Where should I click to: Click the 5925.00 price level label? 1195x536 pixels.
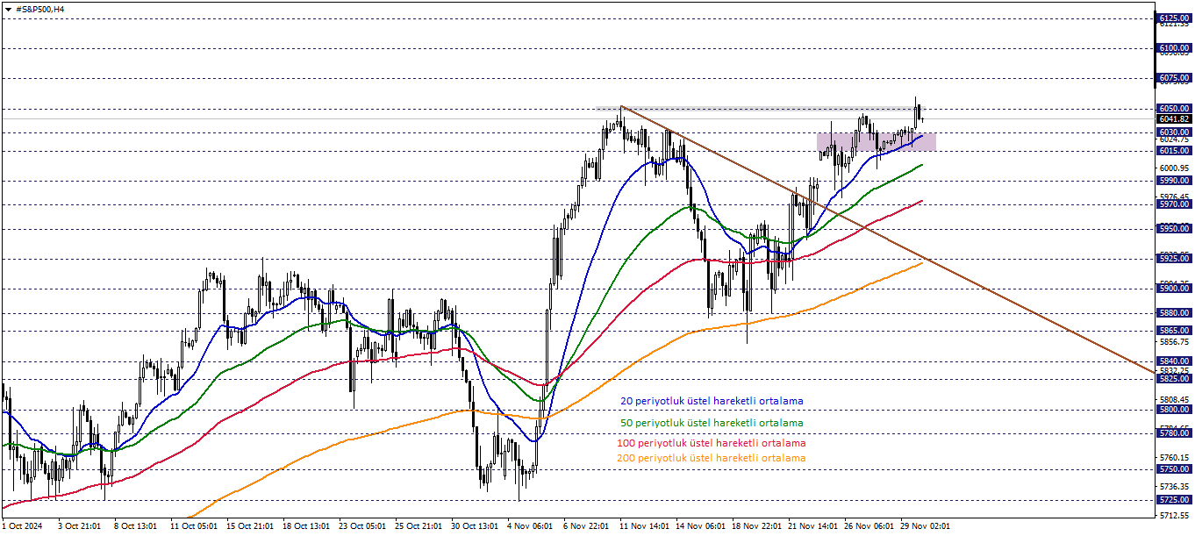click(1173, 259)
